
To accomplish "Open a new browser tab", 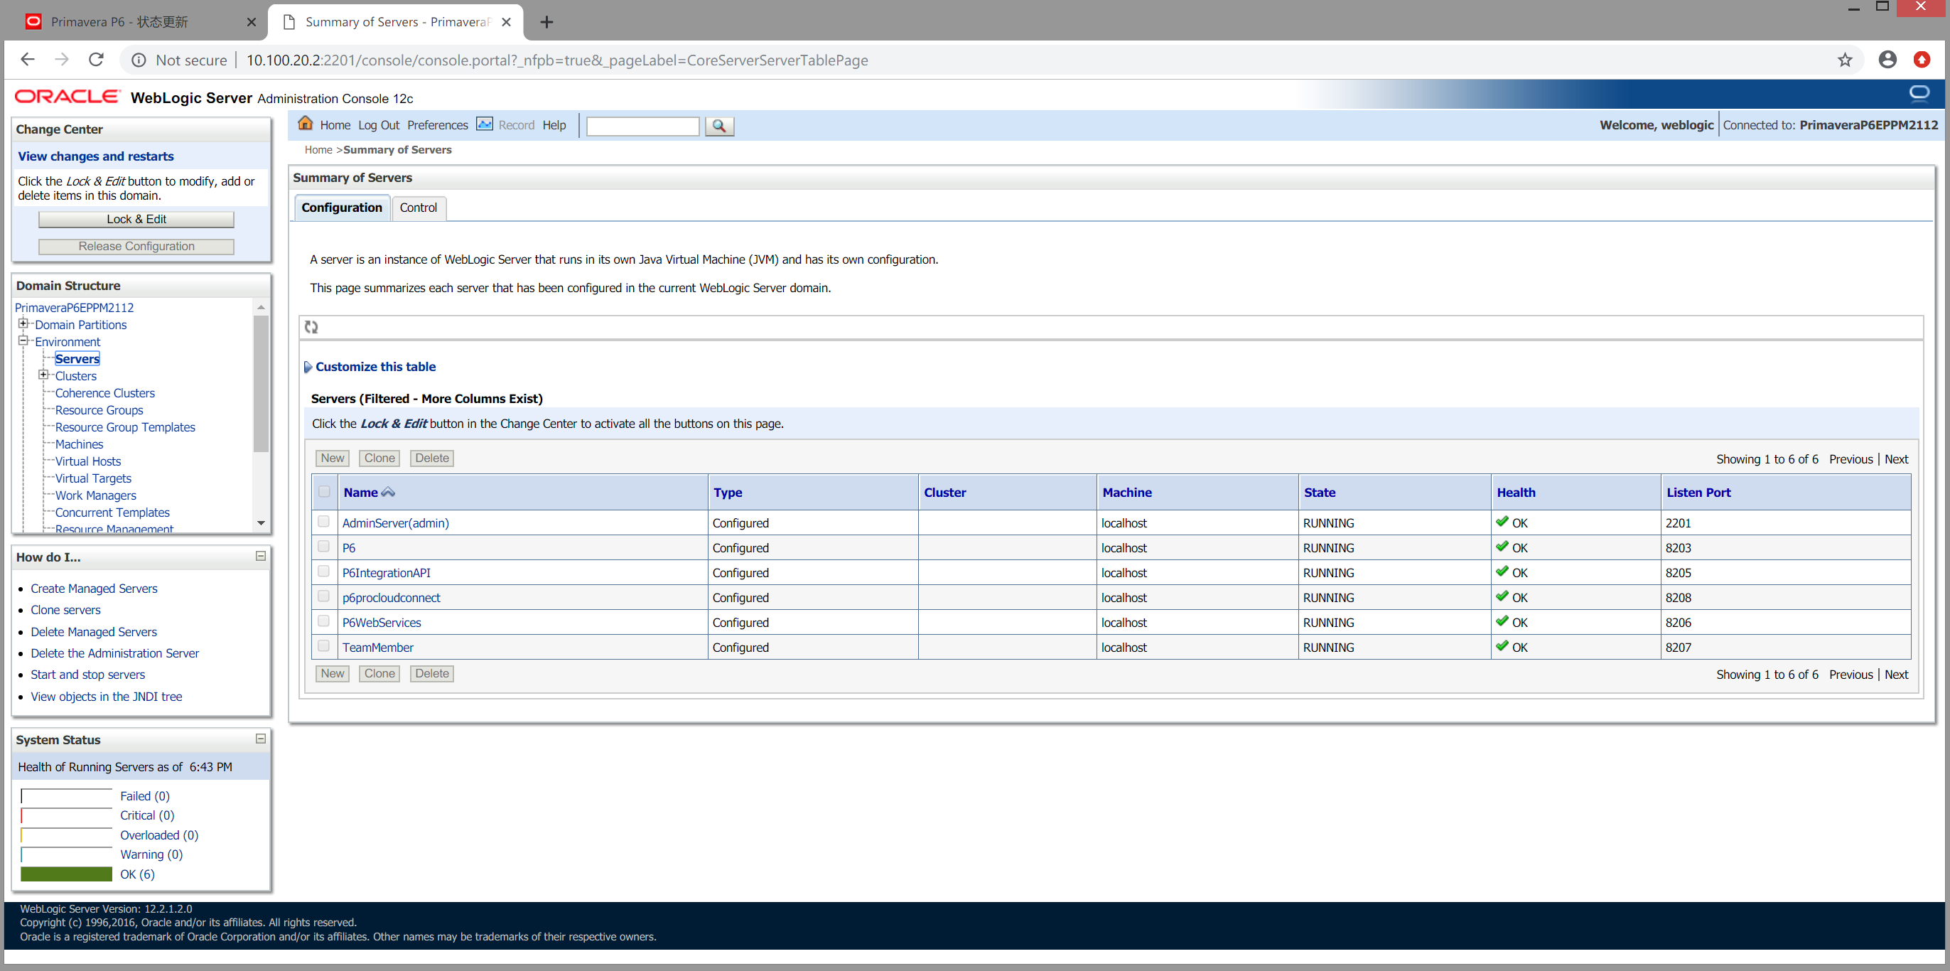I will [546, 22].
